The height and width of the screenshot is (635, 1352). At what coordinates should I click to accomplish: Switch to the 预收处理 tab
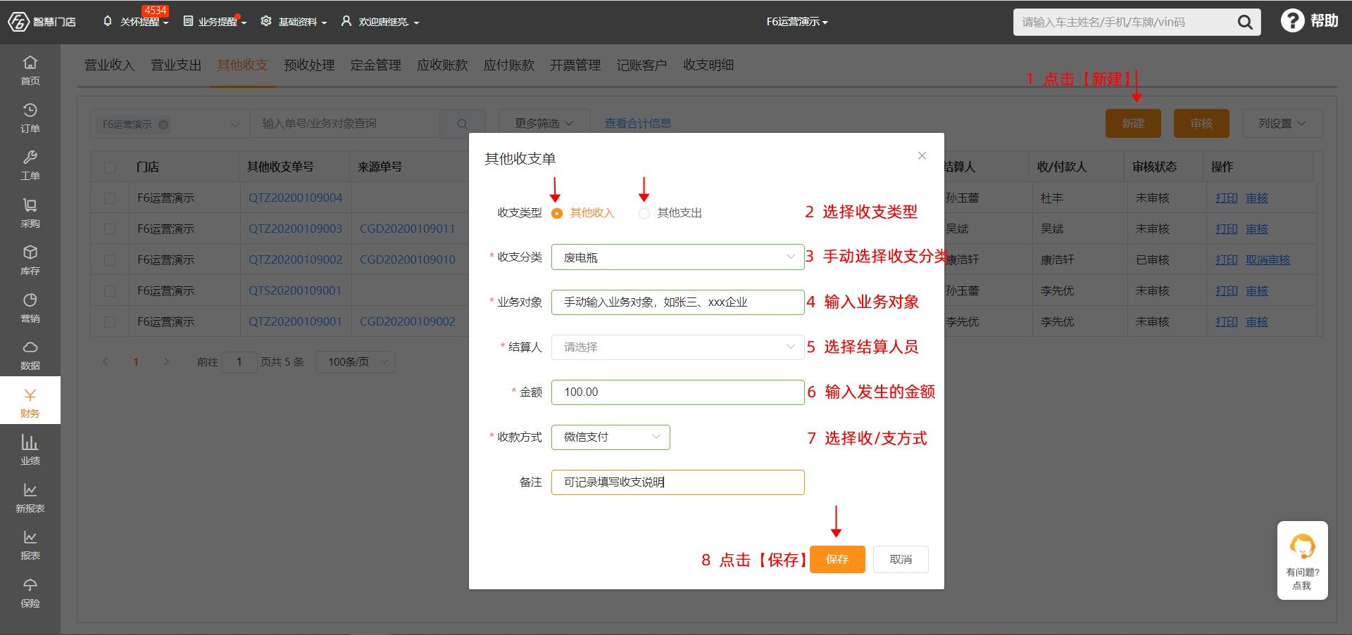tap(309, 65)
